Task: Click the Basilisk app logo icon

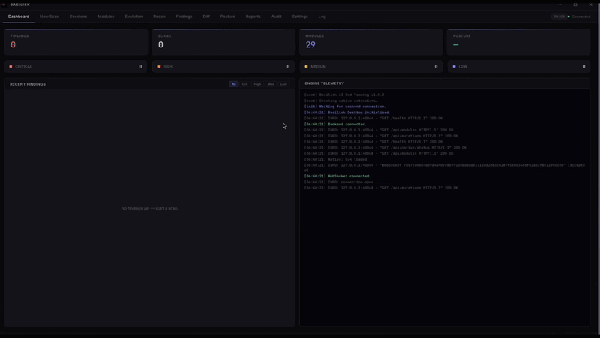Action: (4, 5)
